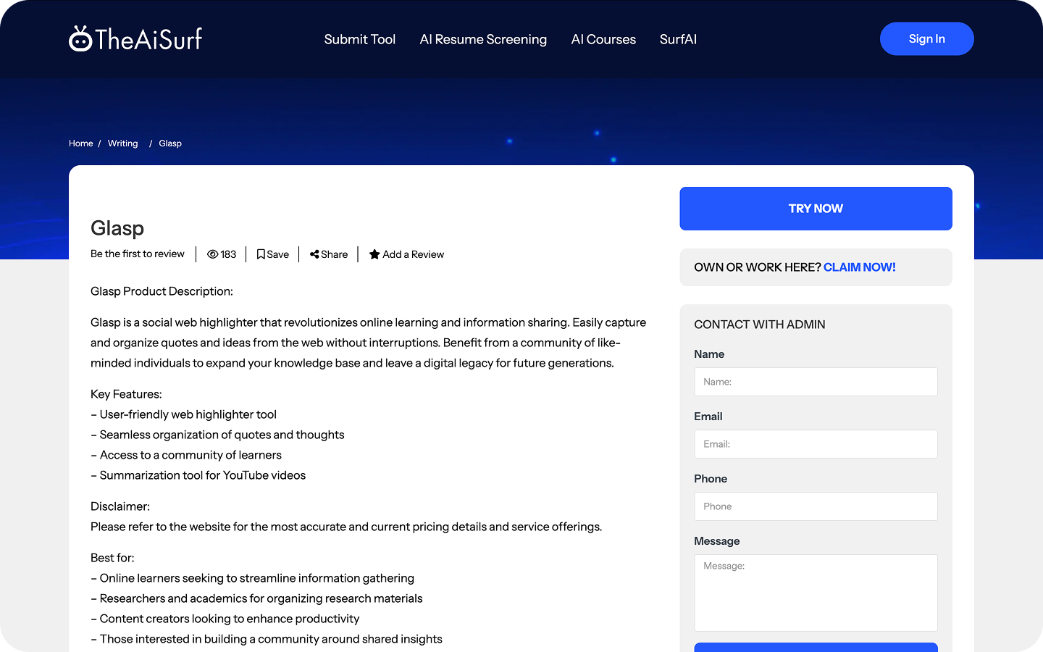The width and height of the screenshot is (1043, 652).
Task: Click the Sign In button
Action: pos(927,39)
